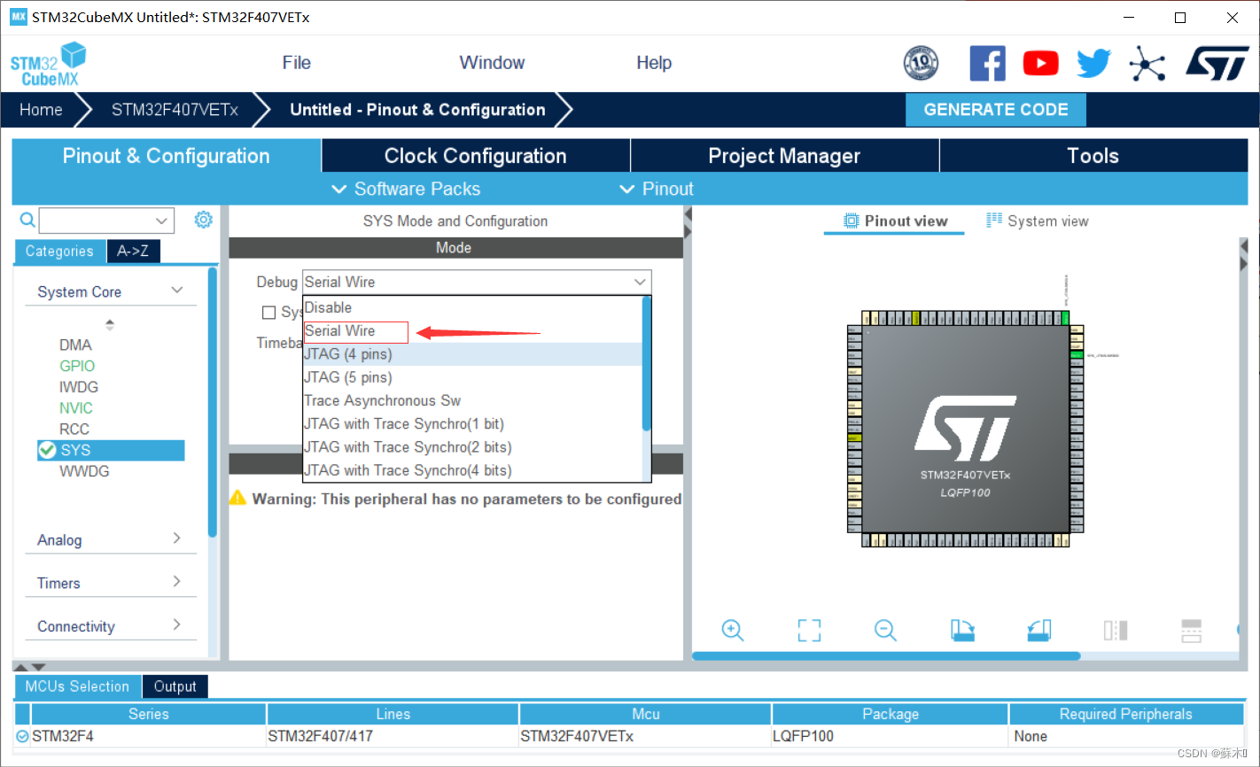Select JTAG (5 pins) from the Debug list
The width and height of the screenshot is (1260, 767).
tap(348, 376)
